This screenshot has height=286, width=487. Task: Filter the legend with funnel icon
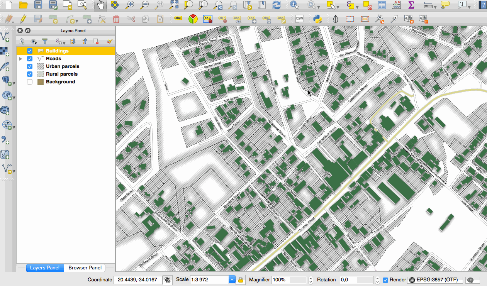[45, 41]
